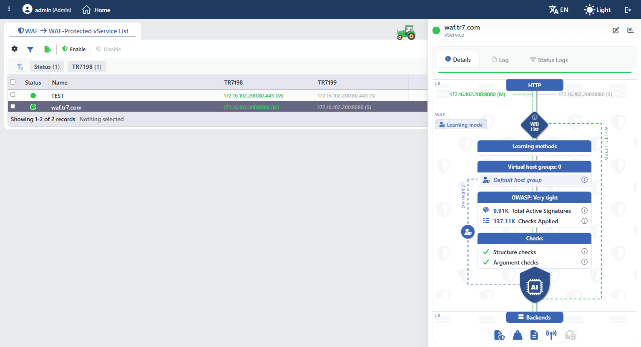
Task: Click the weight icon below Backends
Action: [518, 335]
